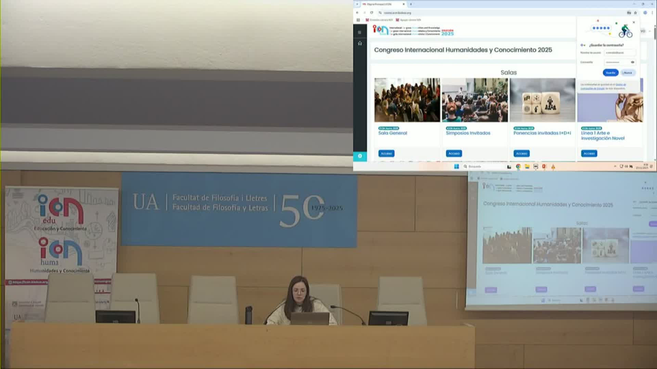Viewport: 657px width, 369px height.
Task: Click the Ponencias invitadas I+D+i title
Action: pos(542,133)
